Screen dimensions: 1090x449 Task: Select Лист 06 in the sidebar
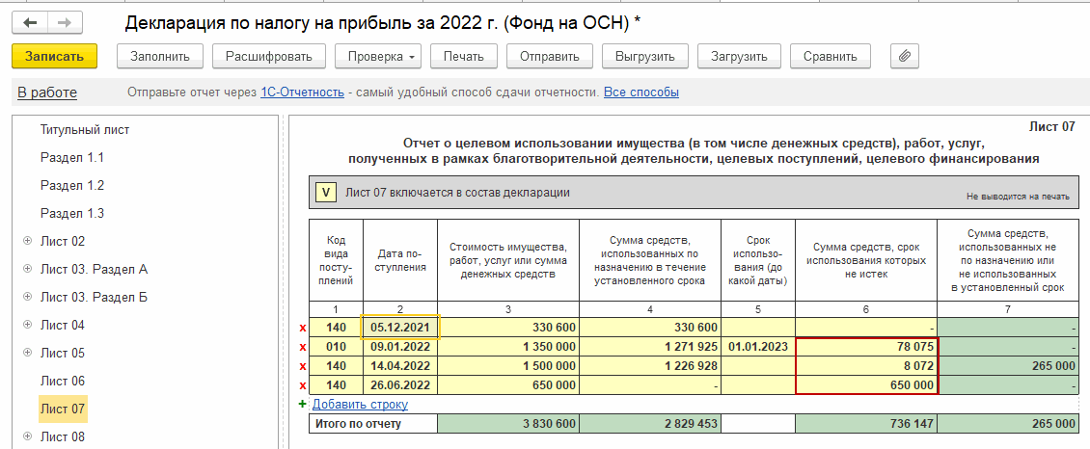[x=63, y=381]
